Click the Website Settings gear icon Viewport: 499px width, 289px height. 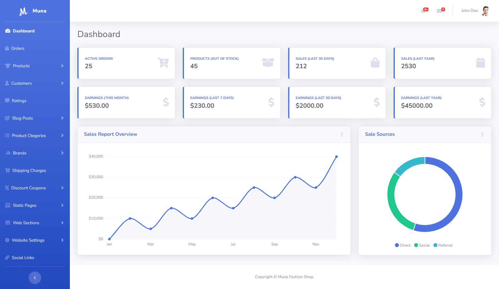[7, 240]
